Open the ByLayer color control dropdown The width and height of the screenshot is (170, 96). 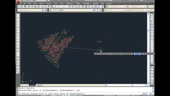(123, 10)
